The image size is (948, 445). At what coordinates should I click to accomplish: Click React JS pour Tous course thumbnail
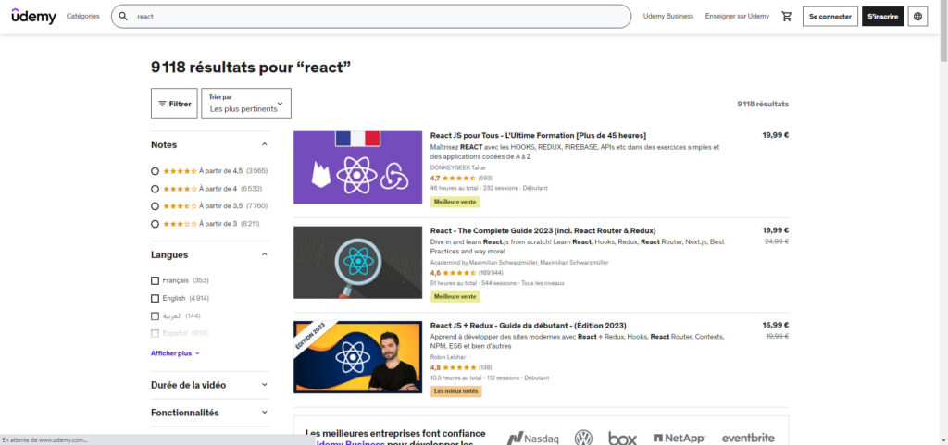pyautogui.click(x=358, y=167)
